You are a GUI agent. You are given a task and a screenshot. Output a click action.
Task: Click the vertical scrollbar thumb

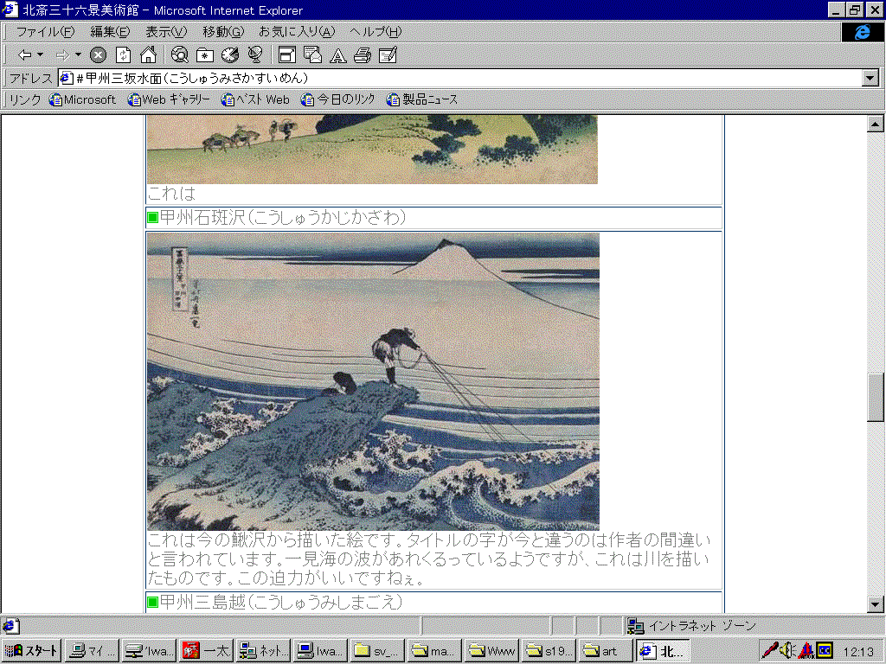point(876,398)
